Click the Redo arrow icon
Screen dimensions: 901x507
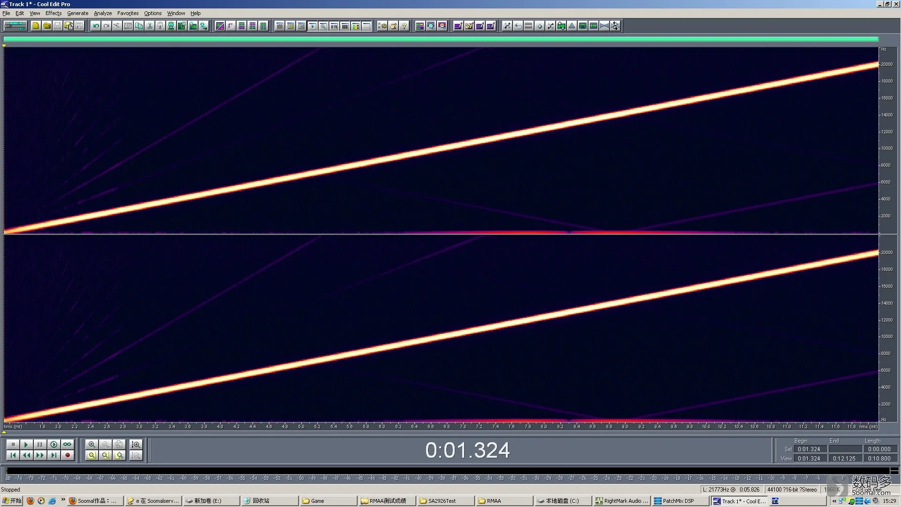tap(107, 26)
